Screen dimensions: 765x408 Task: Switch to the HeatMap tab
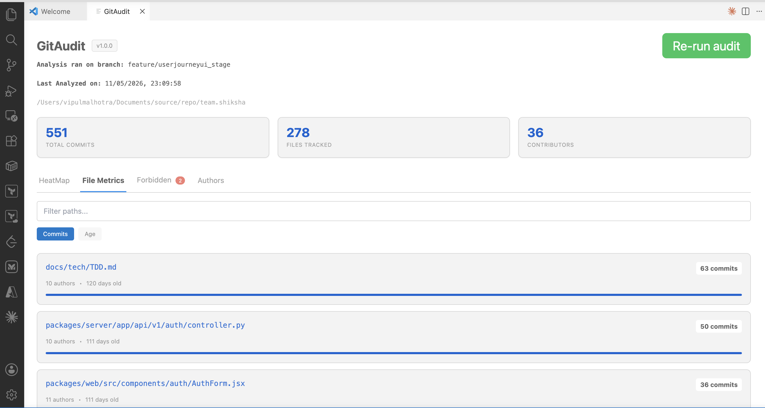[x=54, y=180]
